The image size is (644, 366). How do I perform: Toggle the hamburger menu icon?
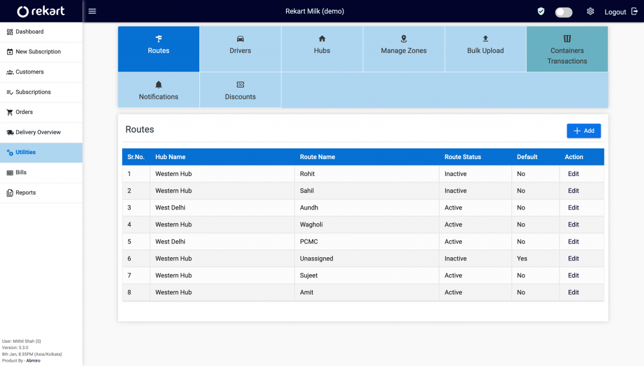click(92, 11)
